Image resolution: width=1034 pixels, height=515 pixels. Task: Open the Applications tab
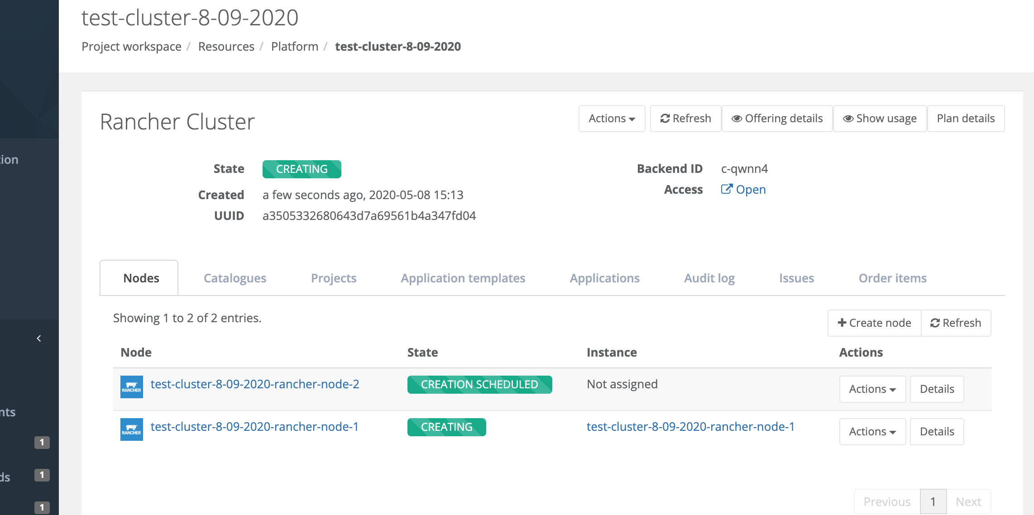coord(604,278)
